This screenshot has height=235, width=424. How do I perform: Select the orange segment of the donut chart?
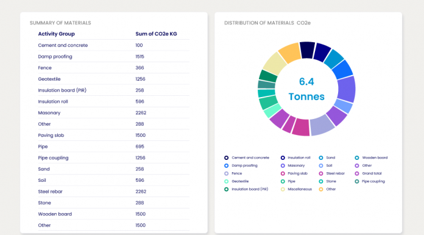(x=290, y=52)
